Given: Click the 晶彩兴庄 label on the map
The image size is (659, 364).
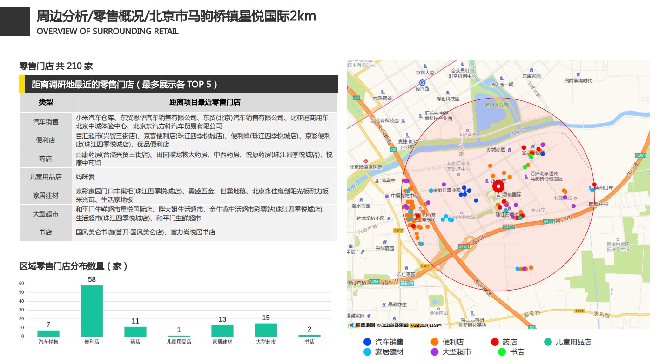Looking at the screenshot, I should [x=397, y=304].
